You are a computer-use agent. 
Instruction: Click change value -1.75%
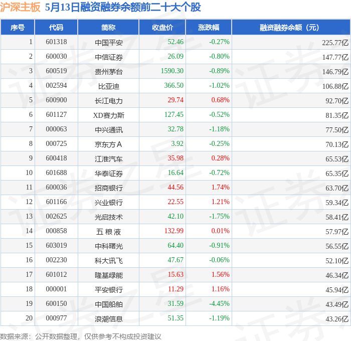[219, 217]
